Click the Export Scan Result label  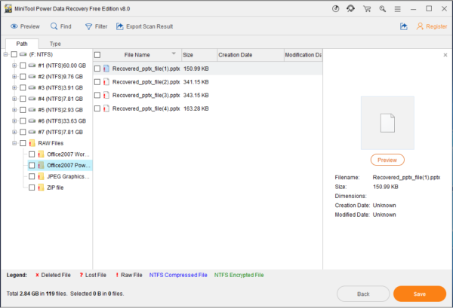[149, 26]
